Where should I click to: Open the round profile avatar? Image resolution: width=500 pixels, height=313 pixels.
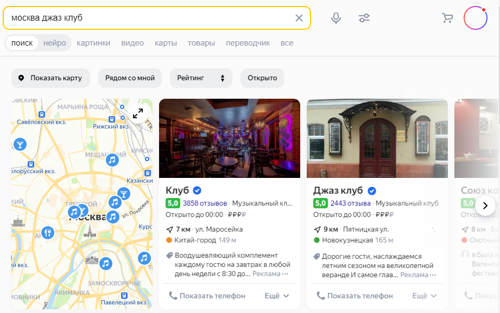pyautogui.click(x=476, y=18)
